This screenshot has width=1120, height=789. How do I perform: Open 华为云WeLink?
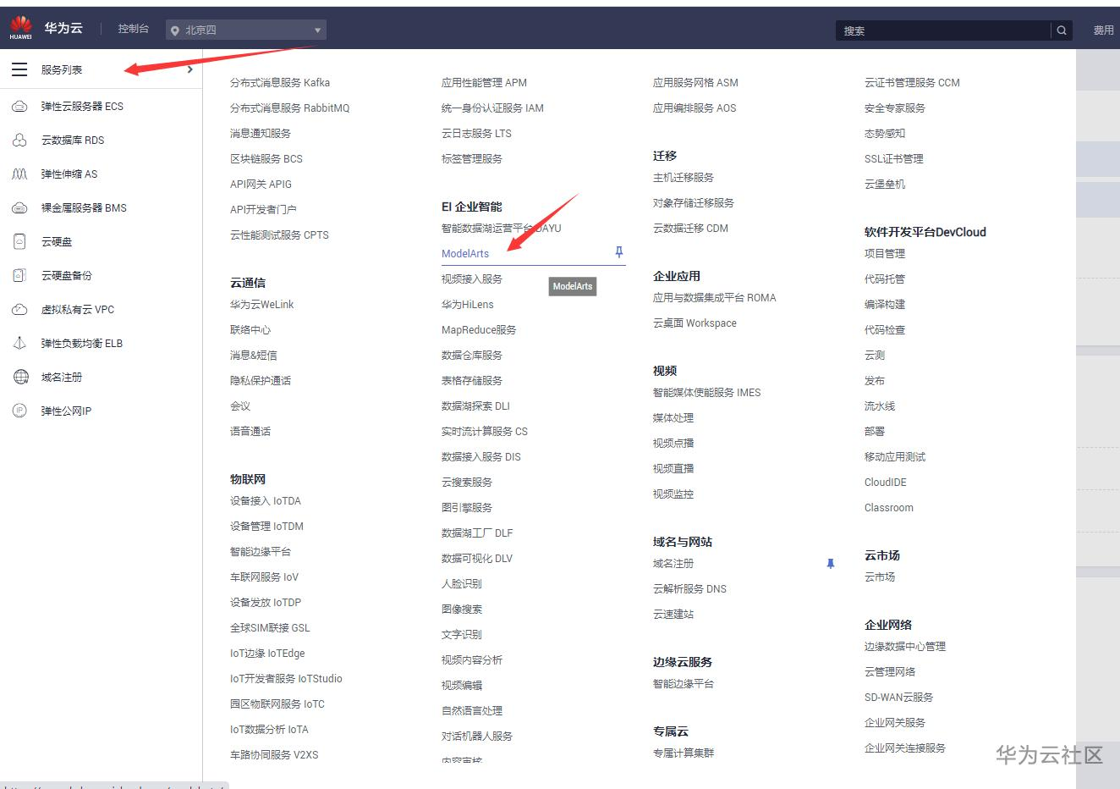click(262, 304)
